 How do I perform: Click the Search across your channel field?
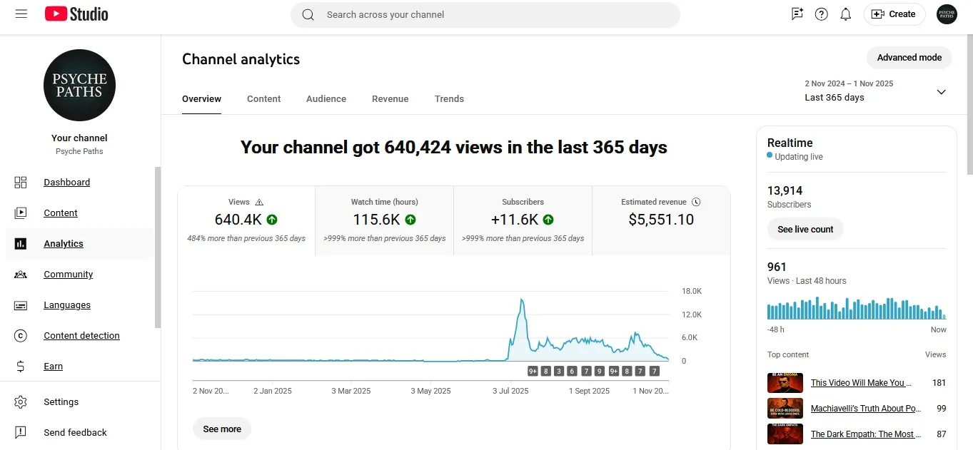485,14
